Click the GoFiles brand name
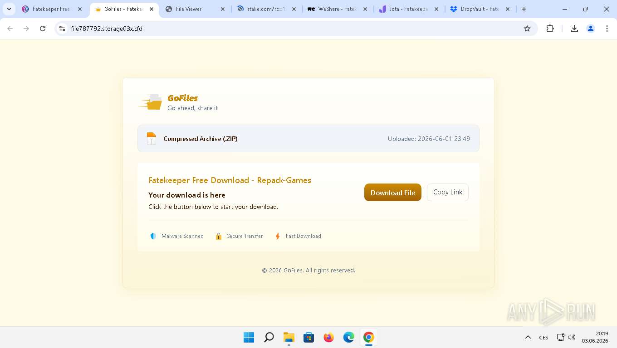617x348 pixels. [182, 98]
